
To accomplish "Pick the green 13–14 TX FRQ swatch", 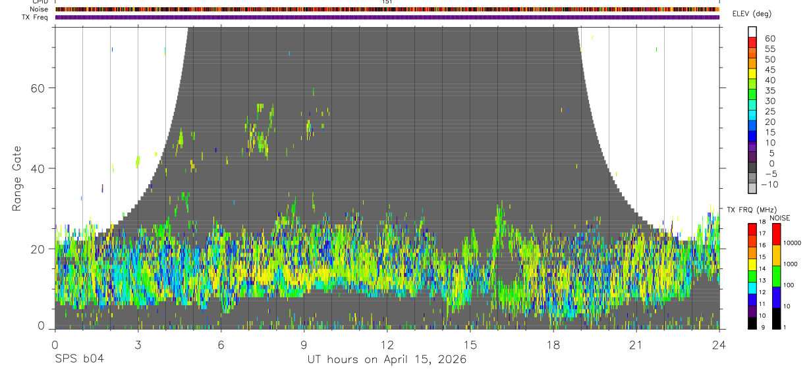I will [752, 276].
